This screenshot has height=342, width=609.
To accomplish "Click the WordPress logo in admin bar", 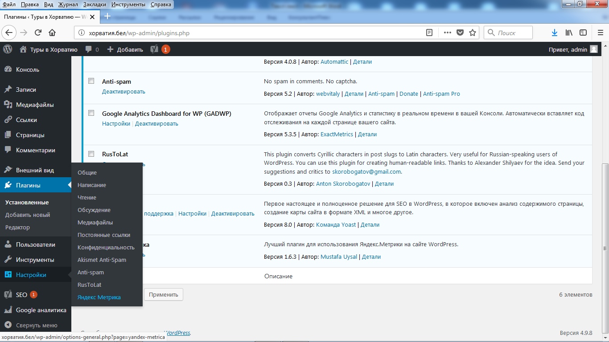I will click(x=8, y=49).
